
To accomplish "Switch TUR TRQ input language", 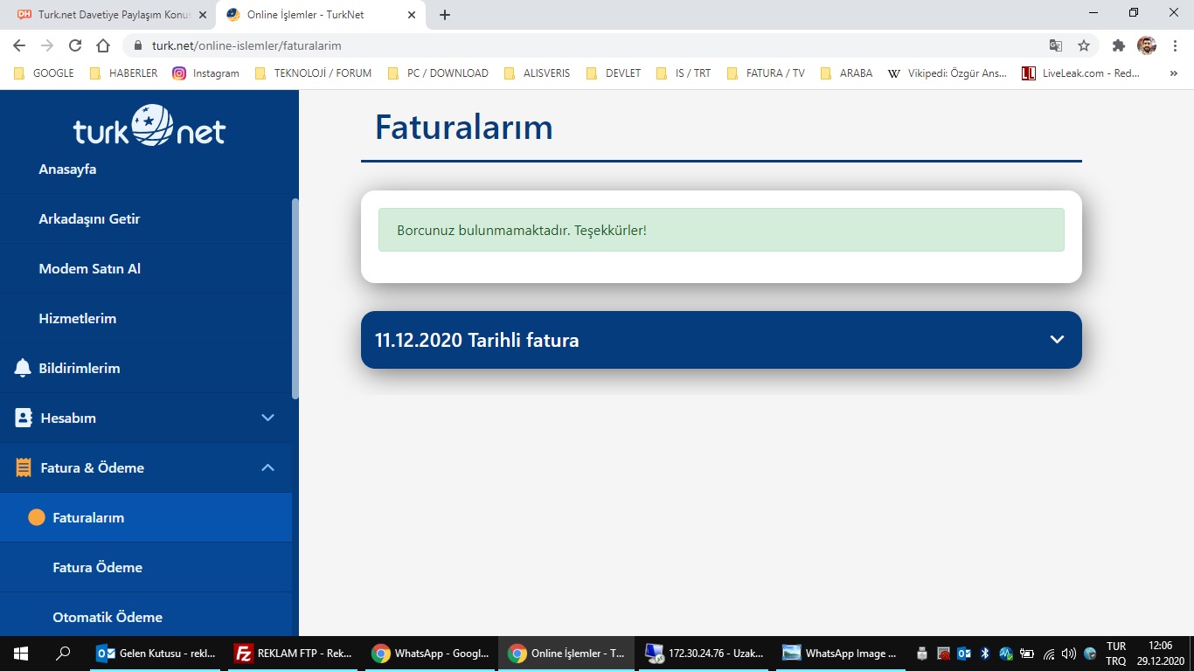I will click(1116, 654).
